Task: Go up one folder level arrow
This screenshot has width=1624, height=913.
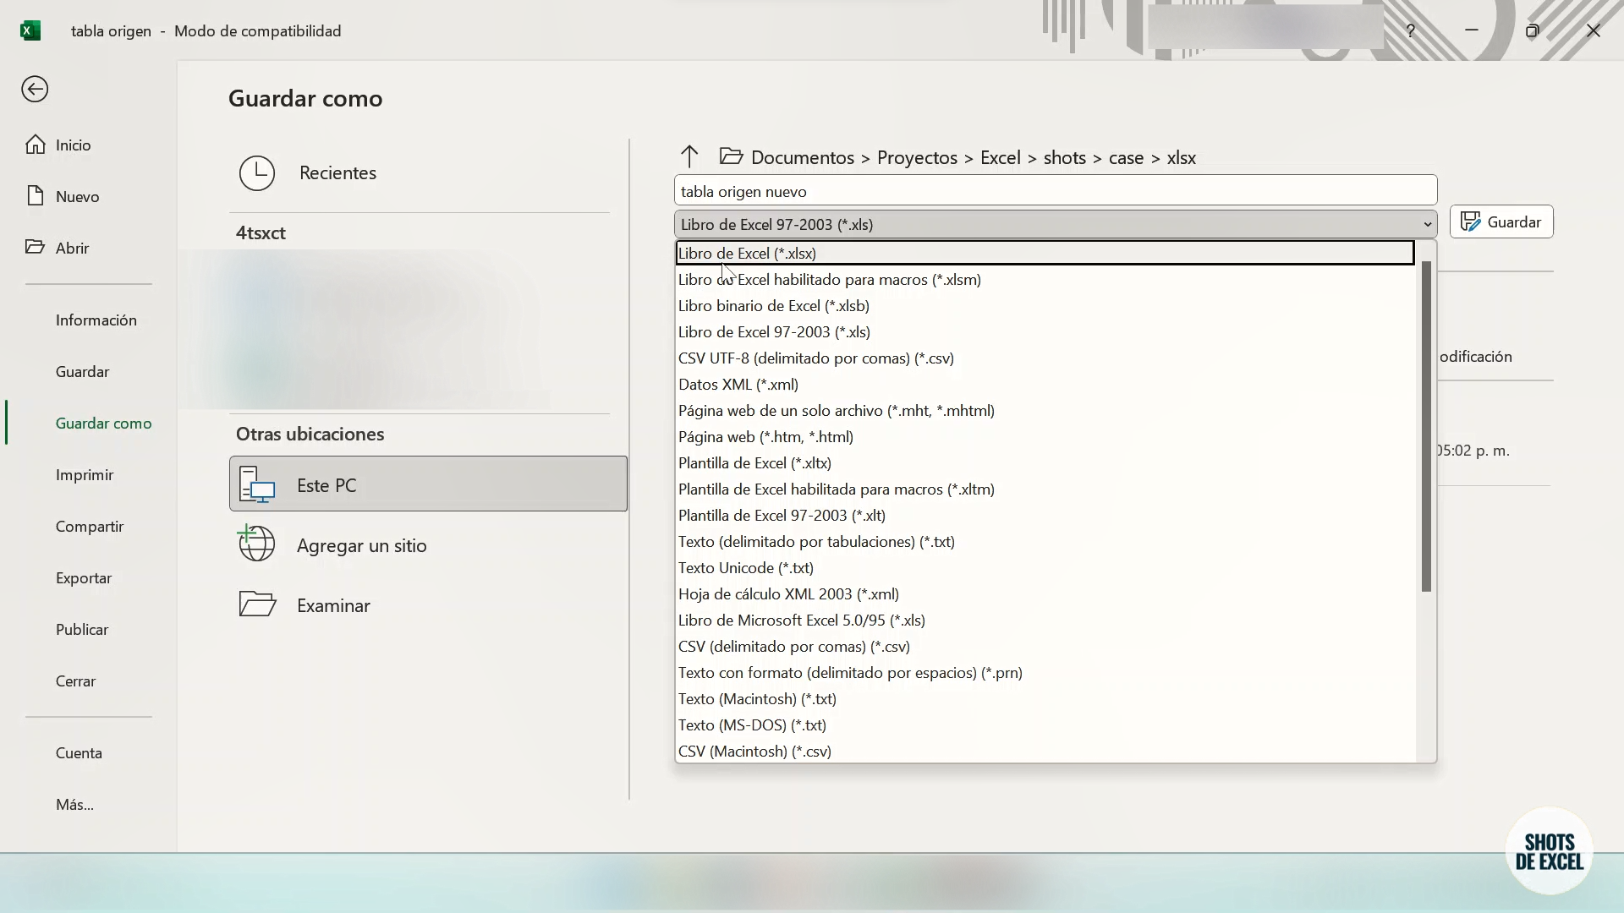Action: coord(689,156)
